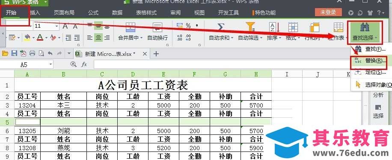392x160 pixels.
Task: Choose 查找(F) from the dropdown menu
Action: pos(371,49)
